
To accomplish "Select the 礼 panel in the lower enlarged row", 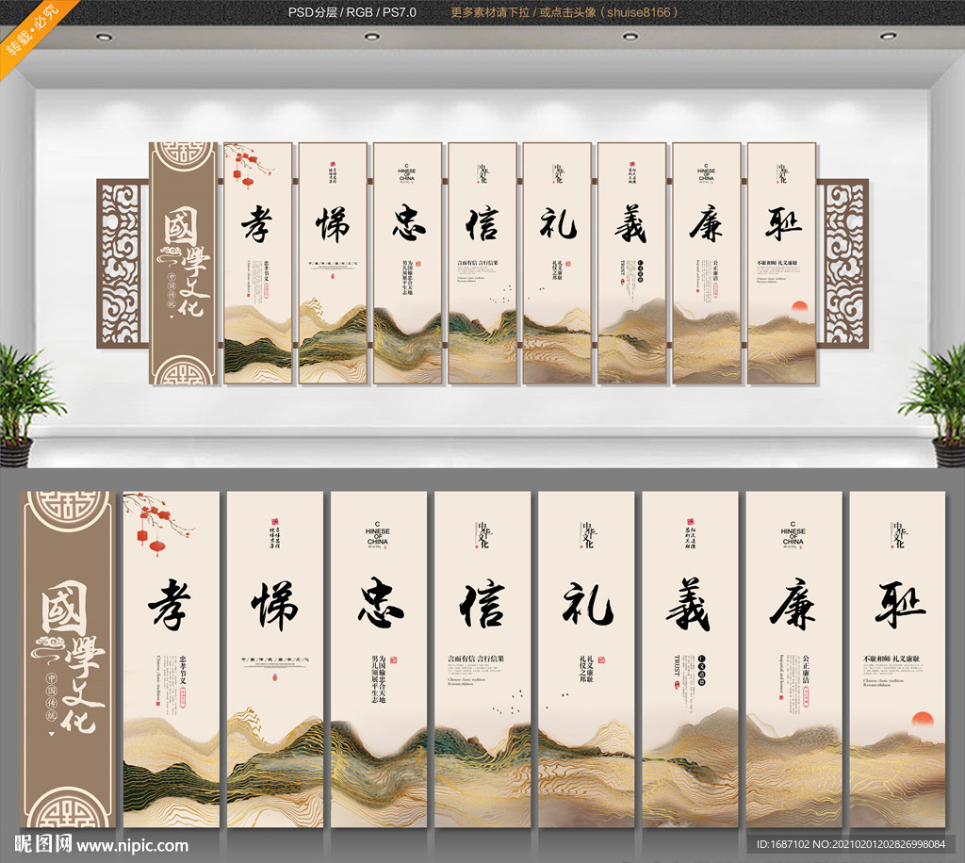I will 586,659.
